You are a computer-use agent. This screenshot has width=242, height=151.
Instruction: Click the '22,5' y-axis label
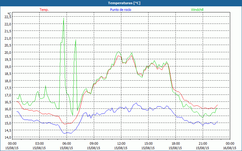(8, 17)
